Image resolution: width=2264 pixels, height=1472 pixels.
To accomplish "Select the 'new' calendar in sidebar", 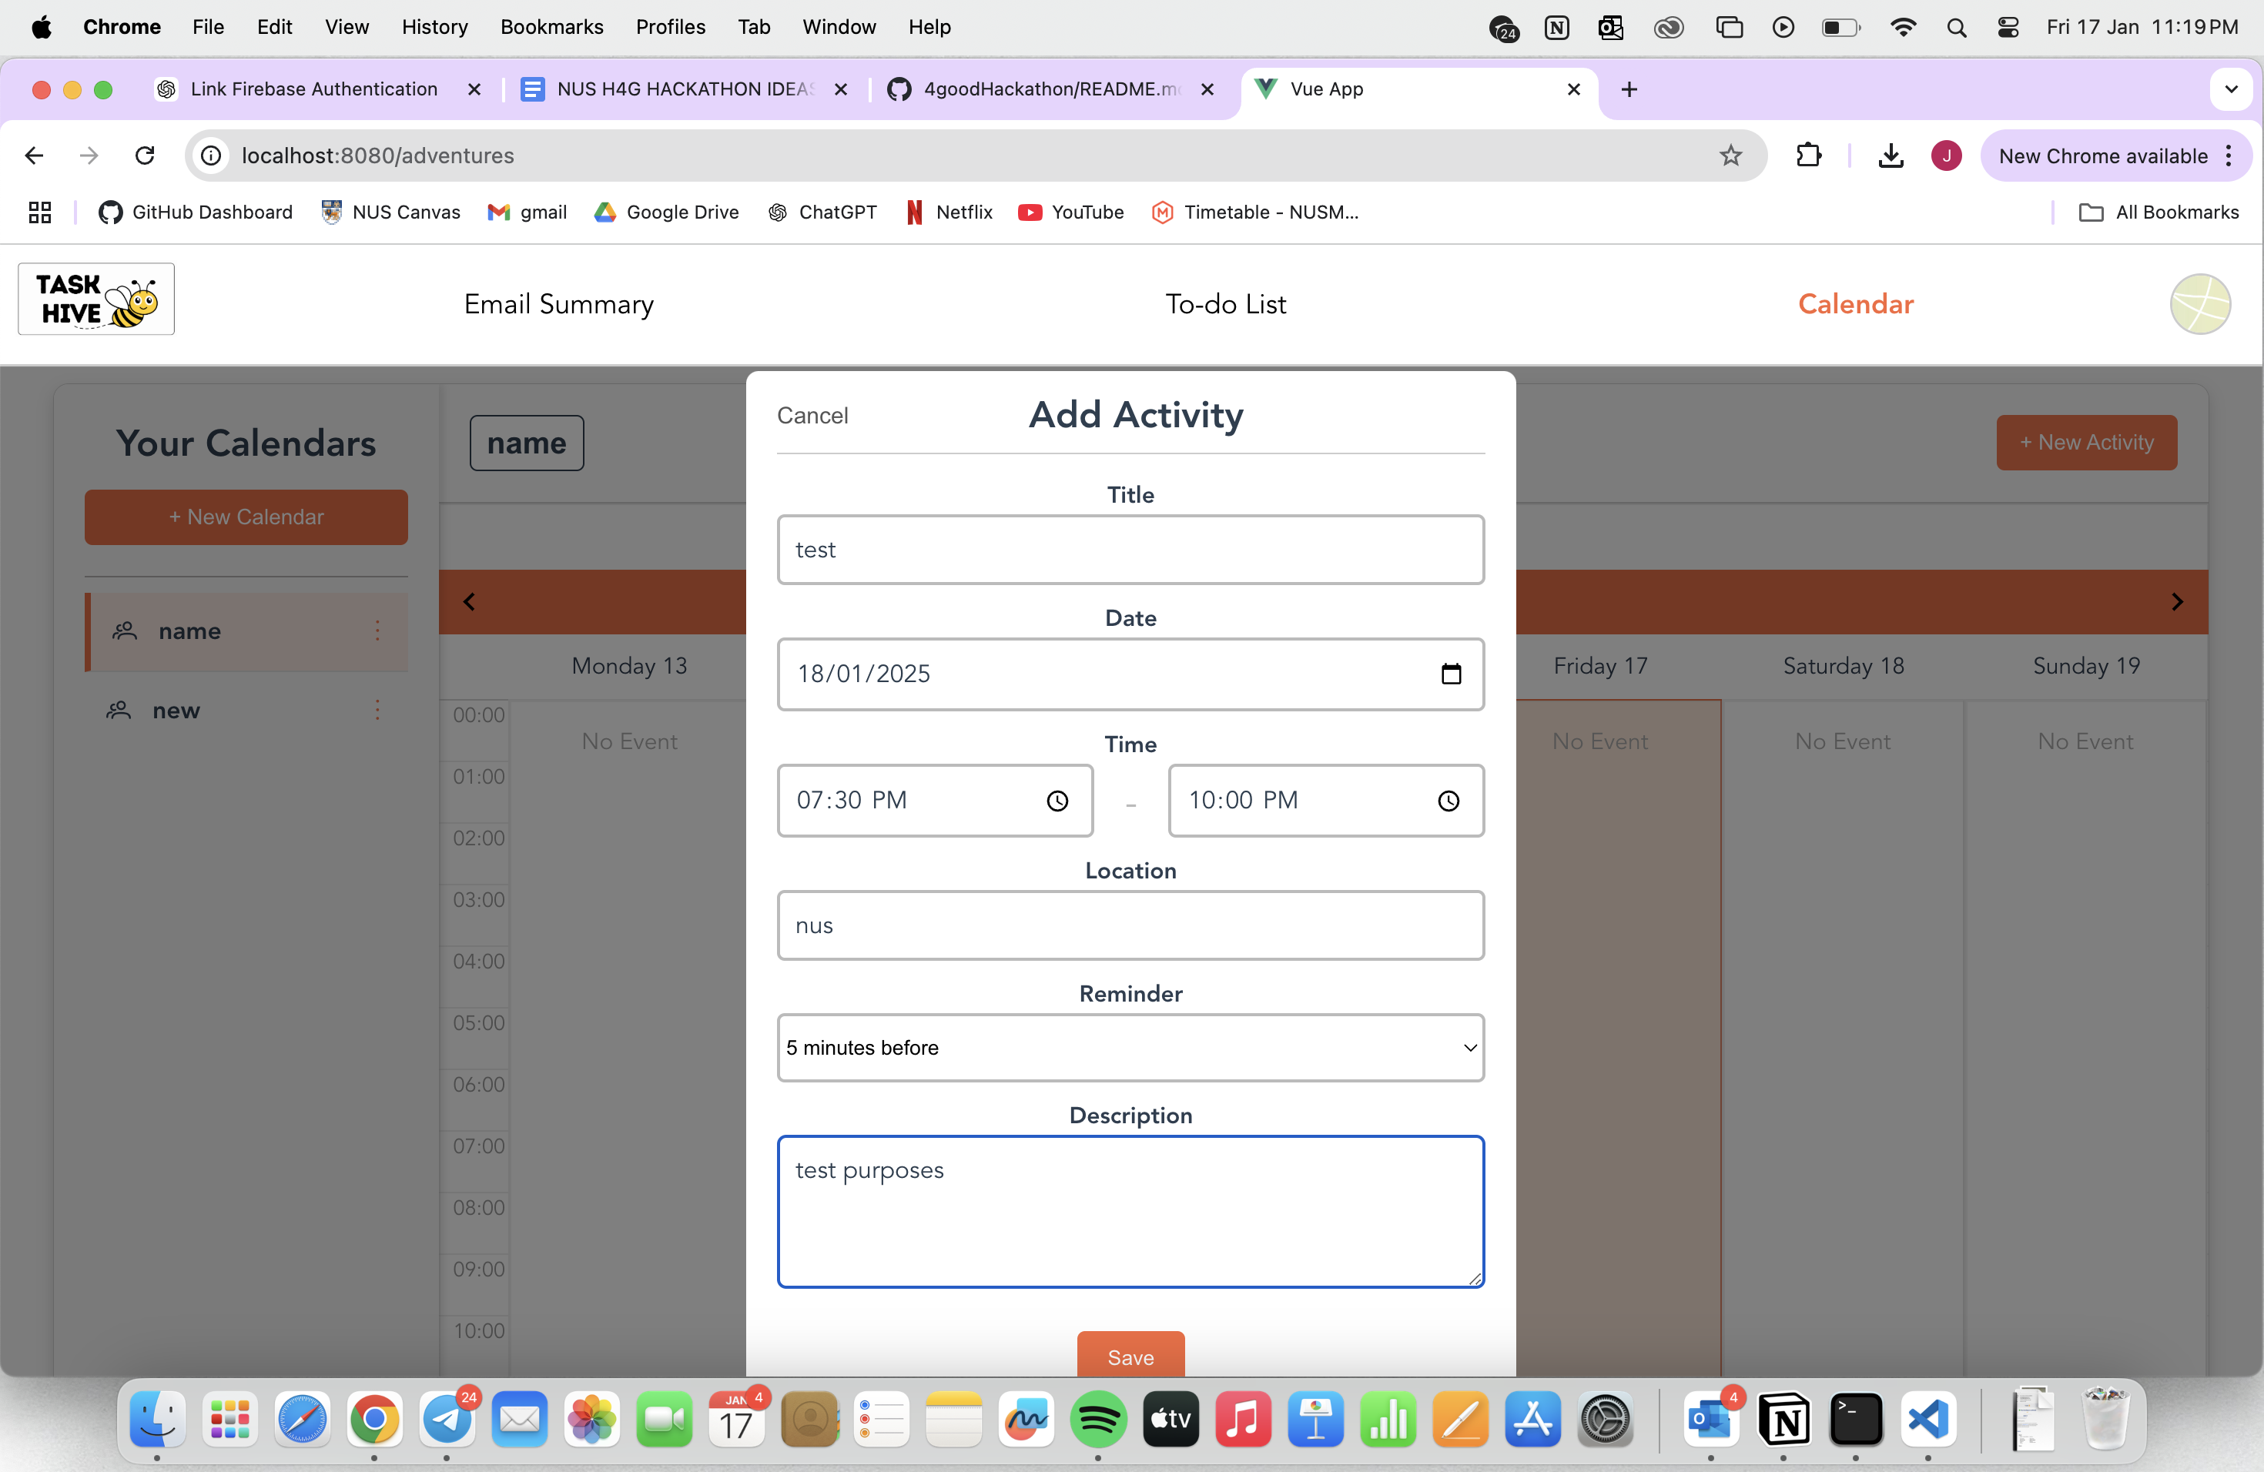I will [x=177, y=711].
